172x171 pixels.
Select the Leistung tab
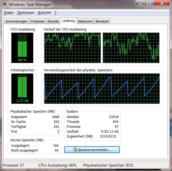coord(68,21)
